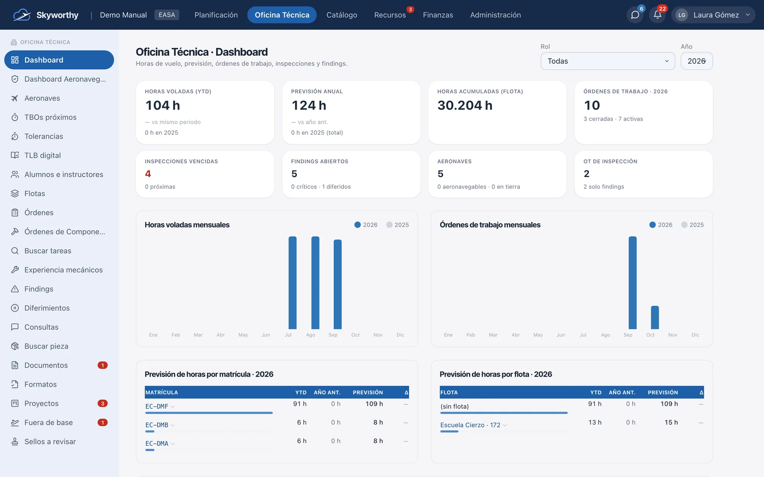Toggle 2026 series in Órdenes de trabajo chart
The image size is (764, 477).
(661, 225)
